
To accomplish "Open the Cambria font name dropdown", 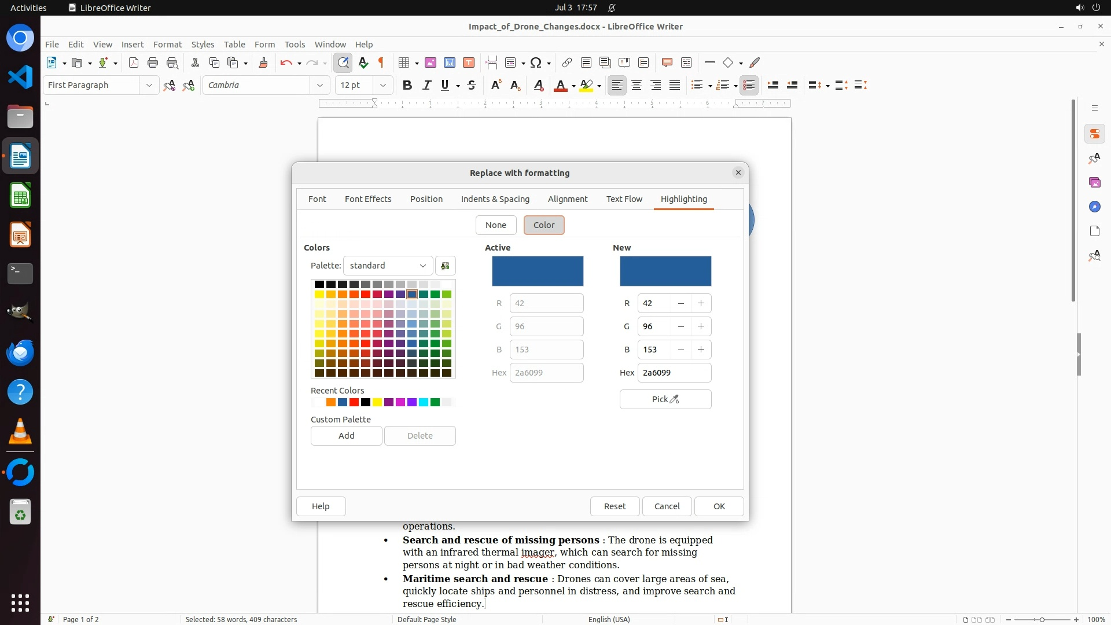I will click(x=319, y=85).
